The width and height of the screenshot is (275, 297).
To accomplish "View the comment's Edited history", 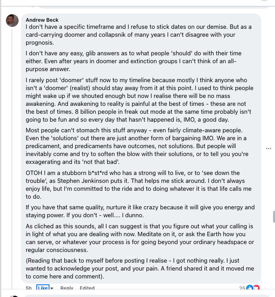I will tap(87, 288).
